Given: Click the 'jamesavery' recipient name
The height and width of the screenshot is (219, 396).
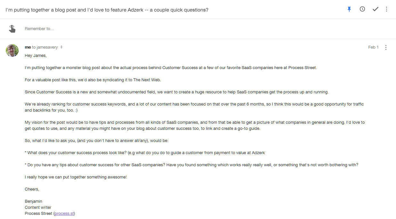Looking at the screenshot, I should pyautogui.click(x=47, y=47).
